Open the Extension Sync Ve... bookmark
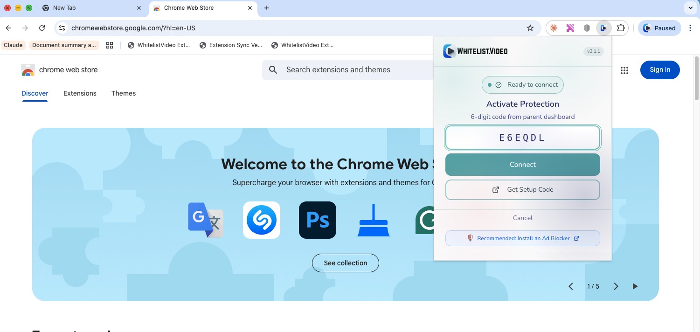This screenshot has height=332, width=700. click(231, 45)
